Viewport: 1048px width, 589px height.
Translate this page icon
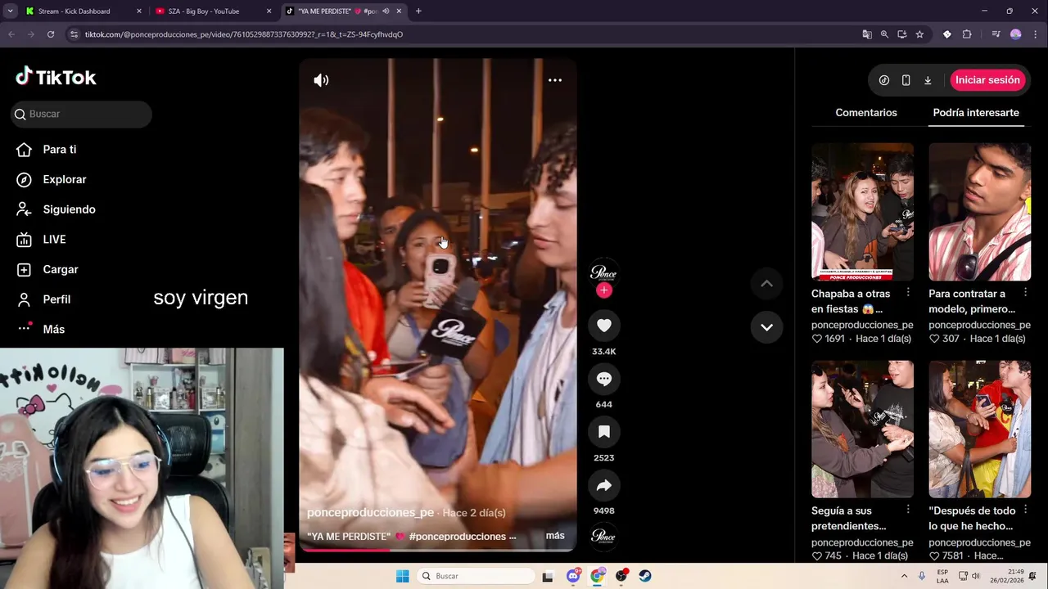(867, 34)
